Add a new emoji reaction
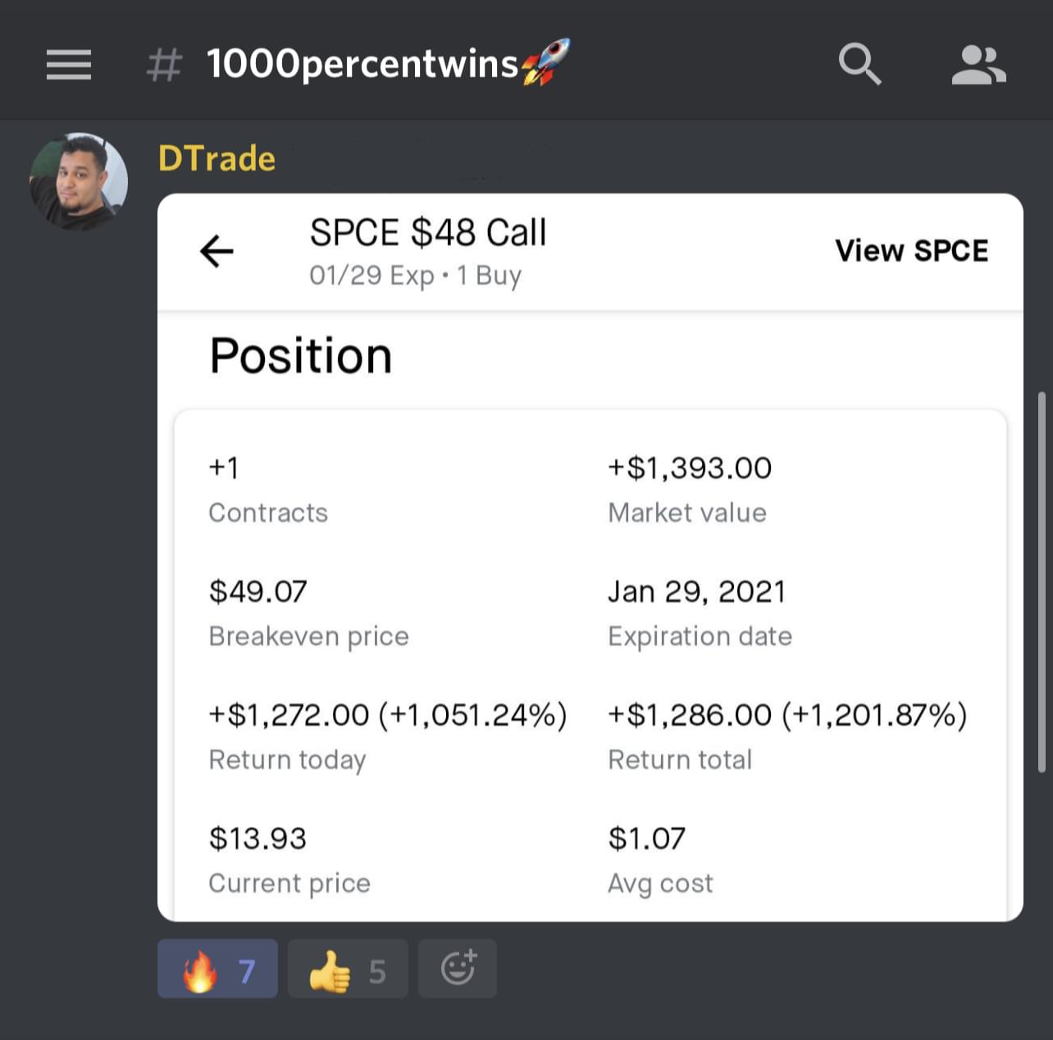The width and height of the screenshot is (1053, 1040). point(458,969)
